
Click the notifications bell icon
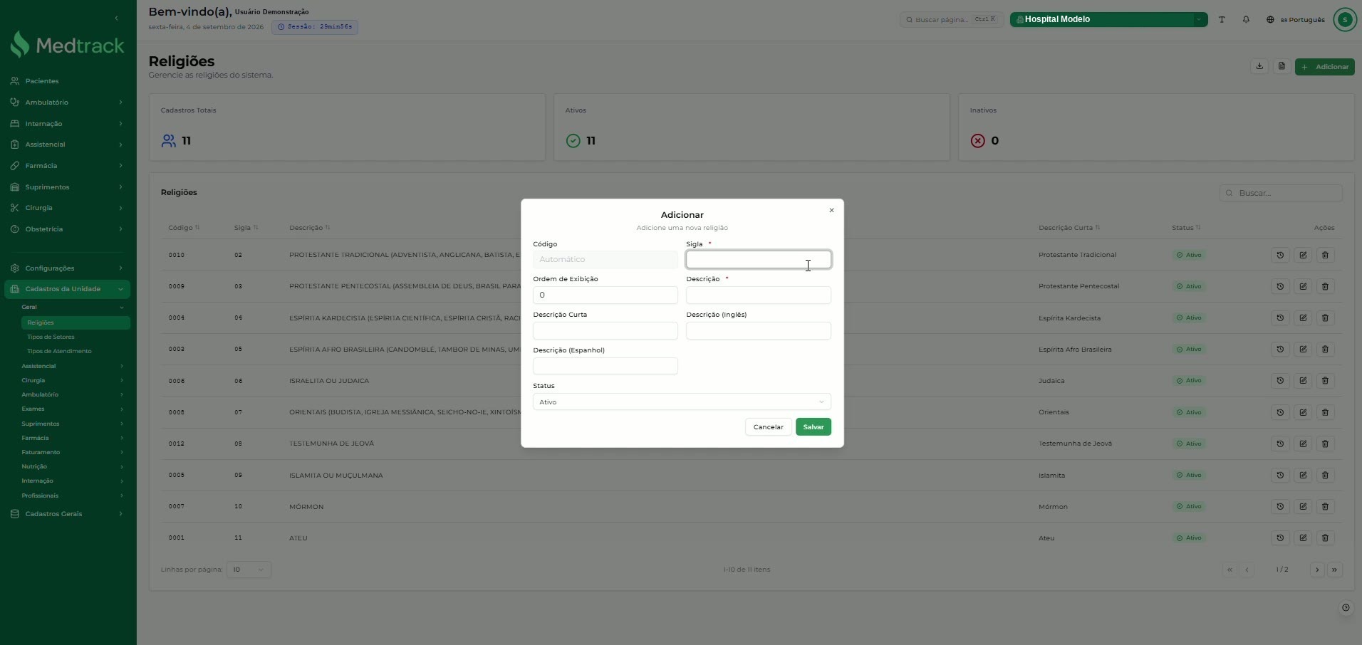tap(1246, 20)
